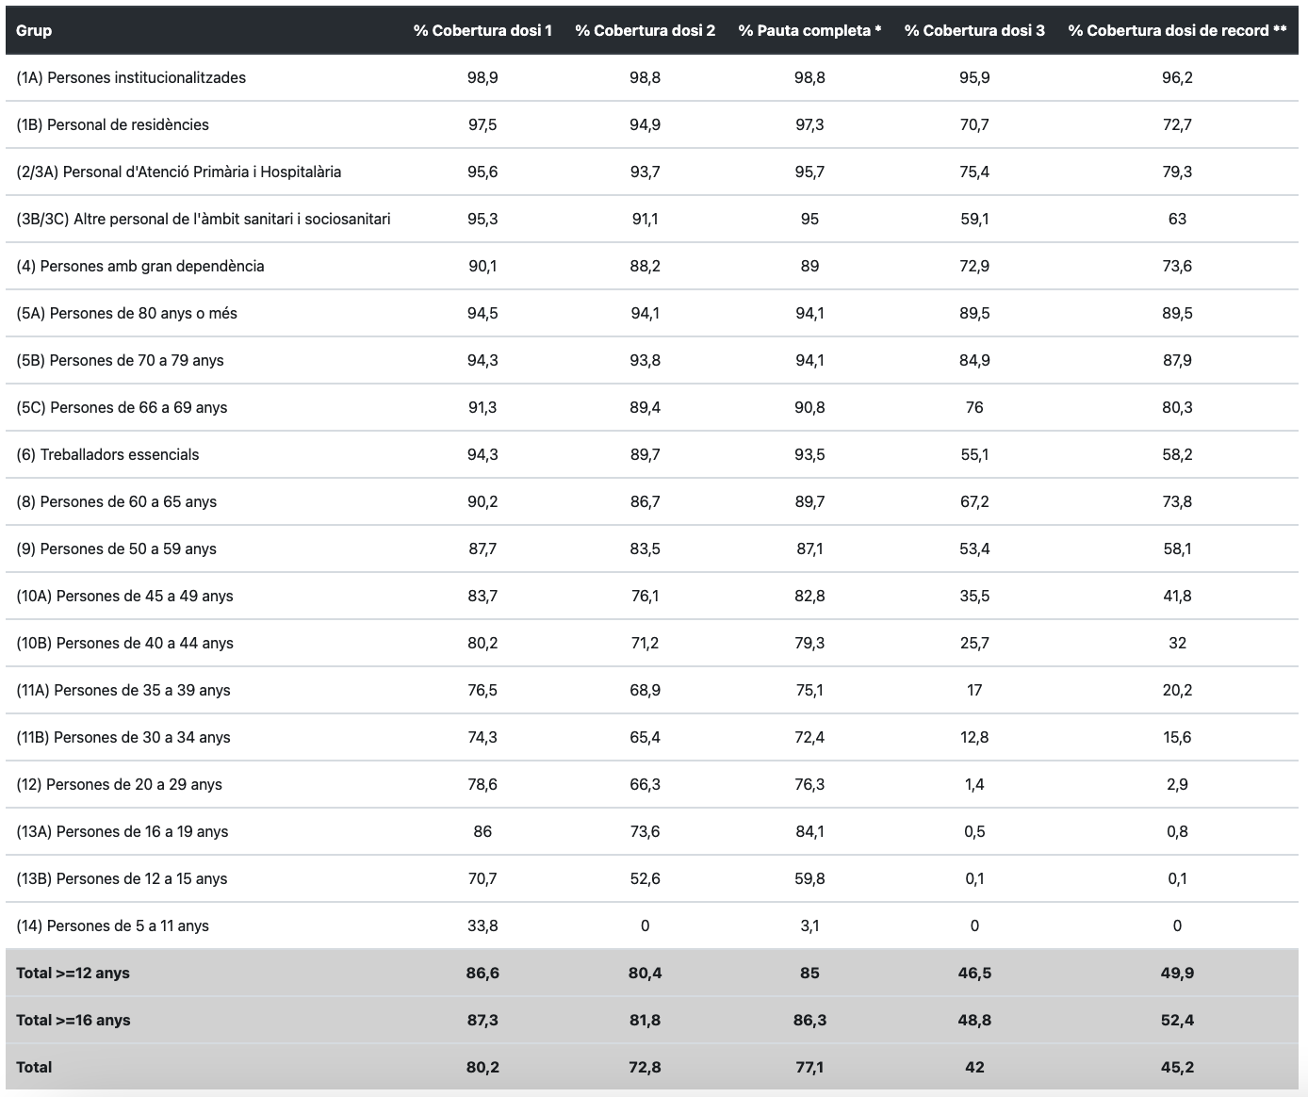Click the (6) Treballadors essencials row label

tap(107, 454)
